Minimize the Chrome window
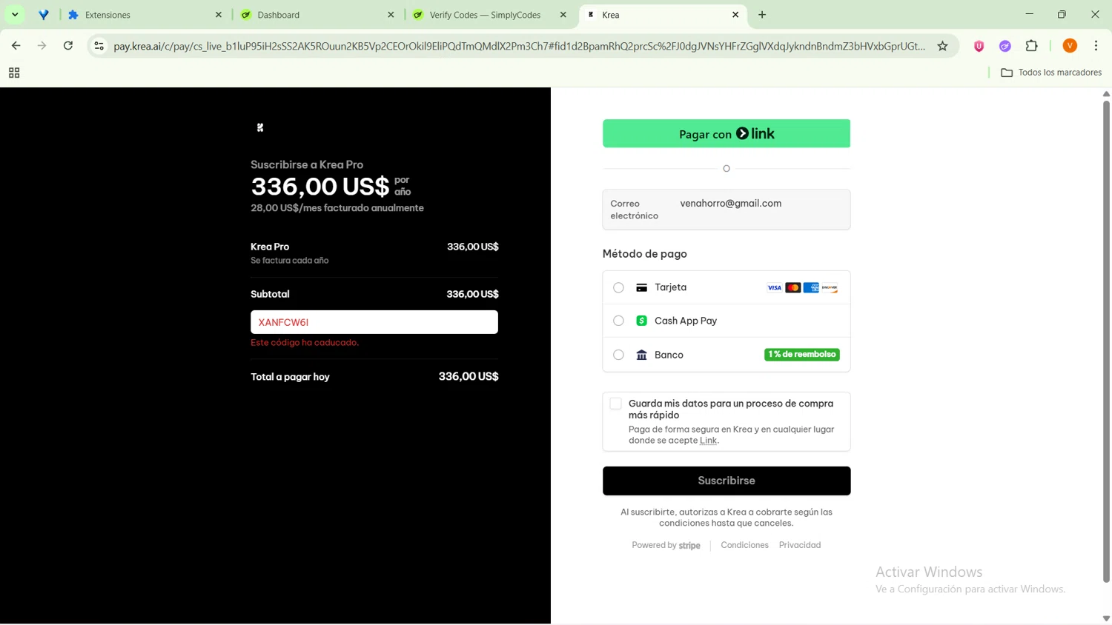This screenshot has height=625, width=1112. 1029,15
